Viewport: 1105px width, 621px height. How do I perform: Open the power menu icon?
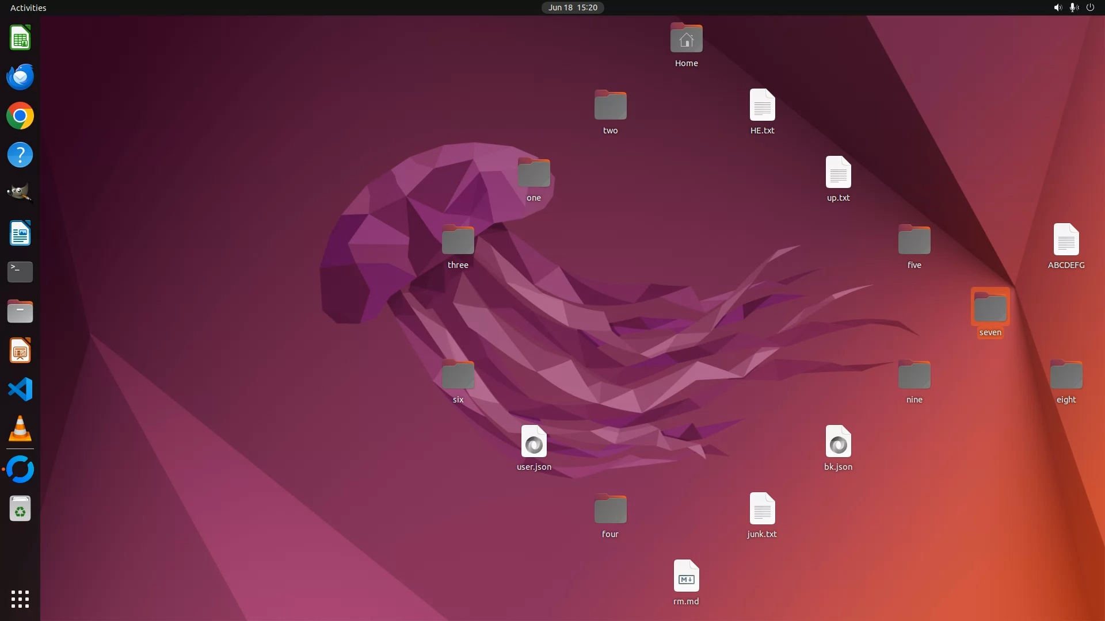[1090, 7]
